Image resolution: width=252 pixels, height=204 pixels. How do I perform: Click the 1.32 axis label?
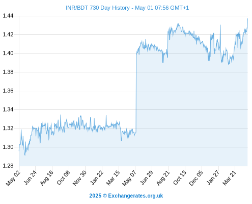point(8,128)
